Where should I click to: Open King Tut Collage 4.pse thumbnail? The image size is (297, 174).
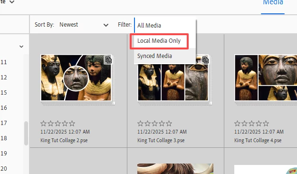point(266,77)
